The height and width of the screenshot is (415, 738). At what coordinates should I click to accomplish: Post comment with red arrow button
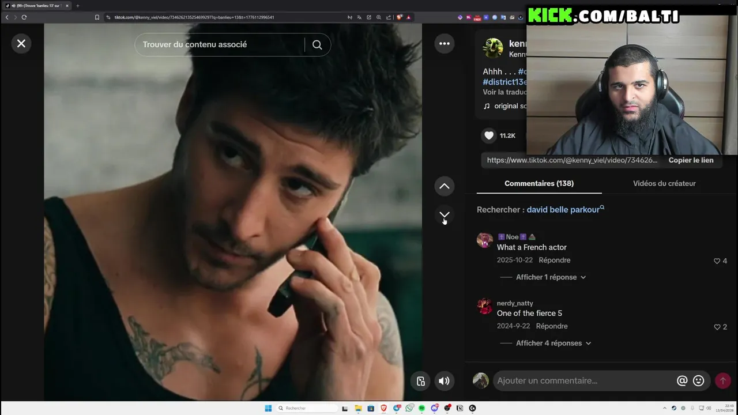point(722,380)
